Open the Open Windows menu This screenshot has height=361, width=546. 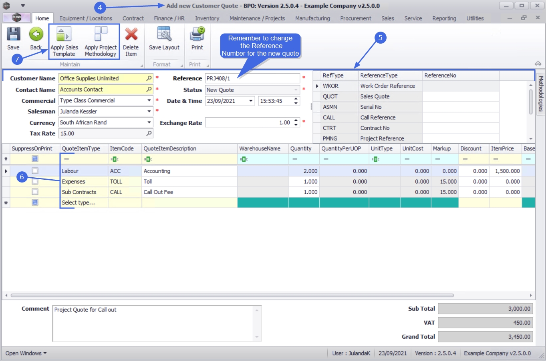26,353
